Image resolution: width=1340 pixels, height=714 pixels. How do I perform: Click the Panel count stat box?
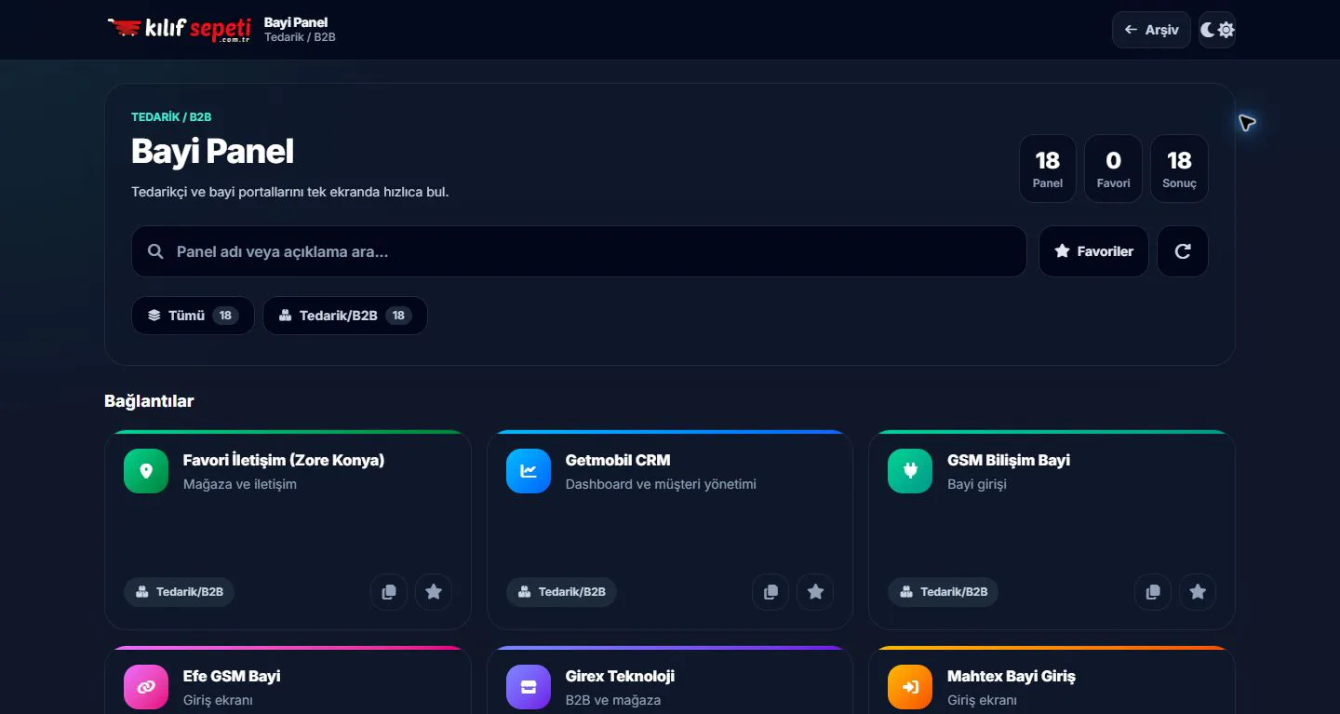(1048, 168)
